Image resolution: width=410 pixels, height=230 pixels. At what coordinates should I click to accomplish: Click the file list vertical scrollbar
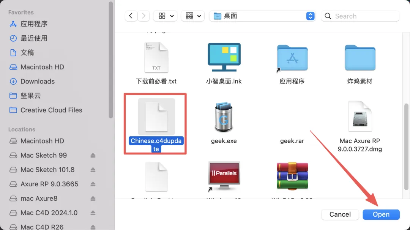click(x=406, y=147)
